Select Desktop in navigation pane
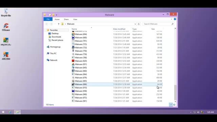The height and width of the screenshot is (122, 217). 55,34
